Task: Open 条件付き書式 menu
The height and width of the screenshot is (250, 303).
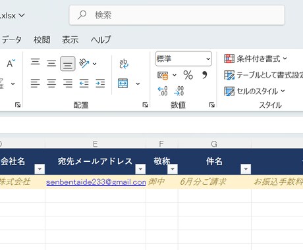Action: (x=256, y=59)
